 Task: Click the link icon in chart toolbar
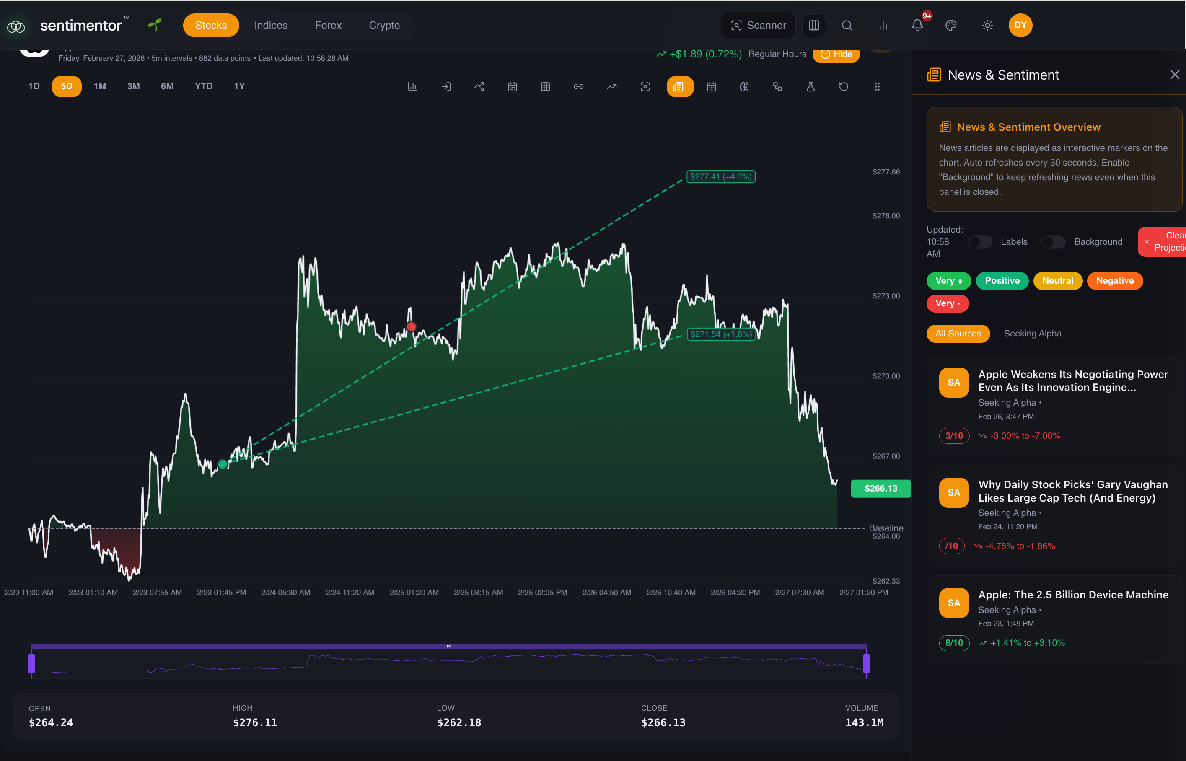coord(578,86)
